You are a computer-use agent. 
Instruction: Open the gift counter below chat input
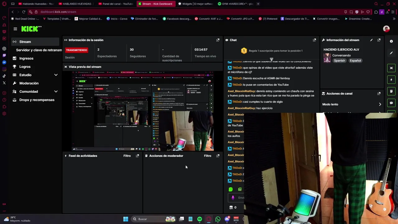coord(233,208)
